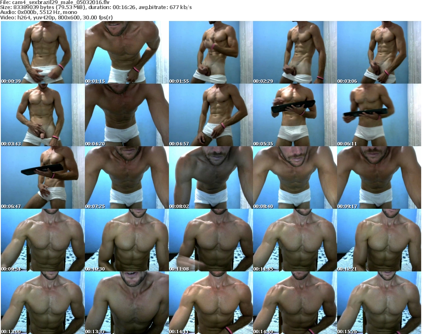Image resolution: width=422 pixels, height=334 pixels.
Task: Open the frame stamped 00:13:00
Action: 43,303
